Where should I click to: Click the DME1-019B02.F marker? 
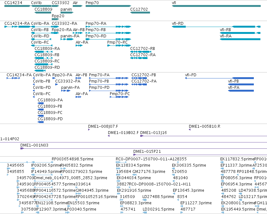(x=109, y=136)
